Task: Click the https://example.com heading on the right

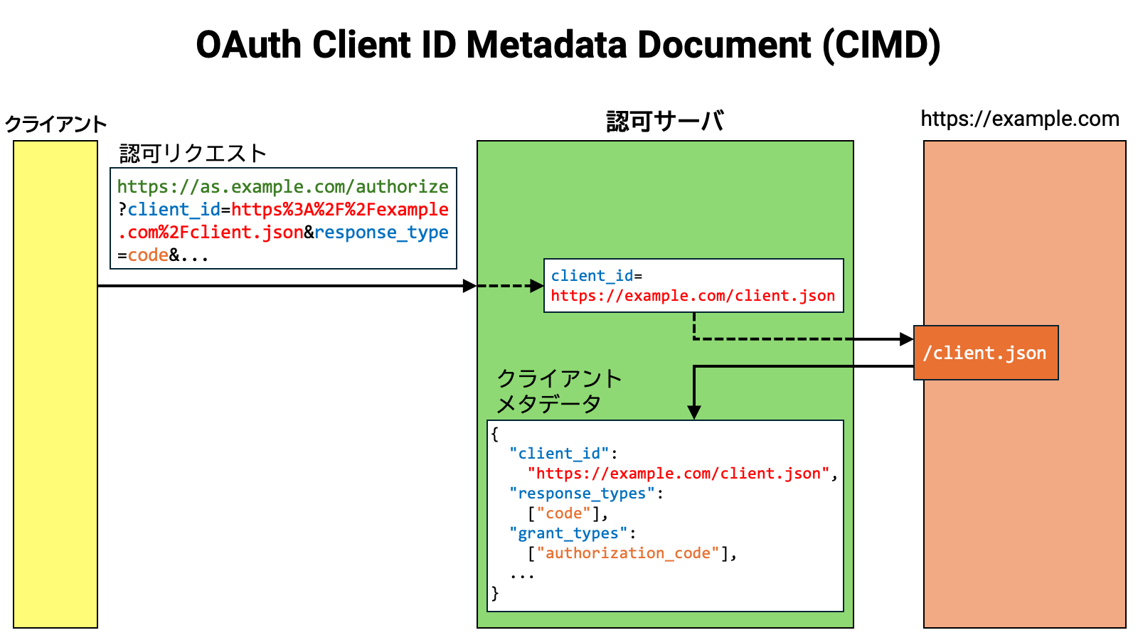Action: 1019,119
